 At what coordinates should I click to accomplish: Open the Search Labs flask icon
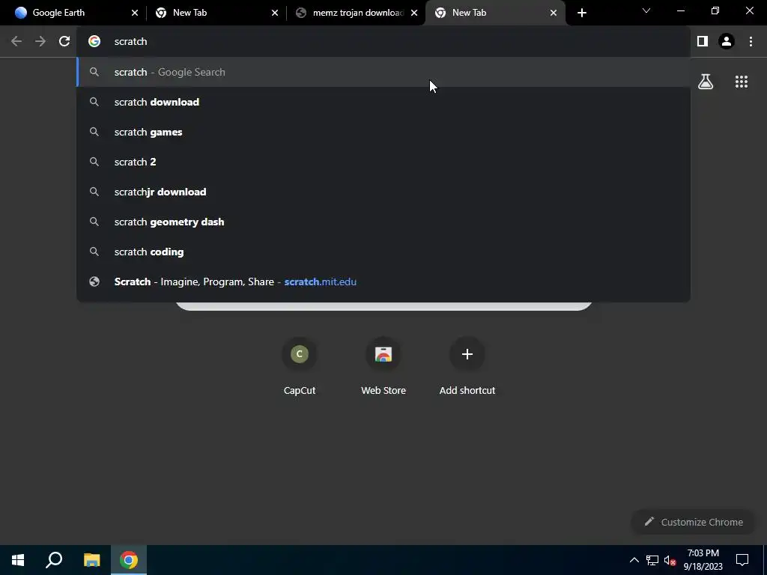(706, 82)
